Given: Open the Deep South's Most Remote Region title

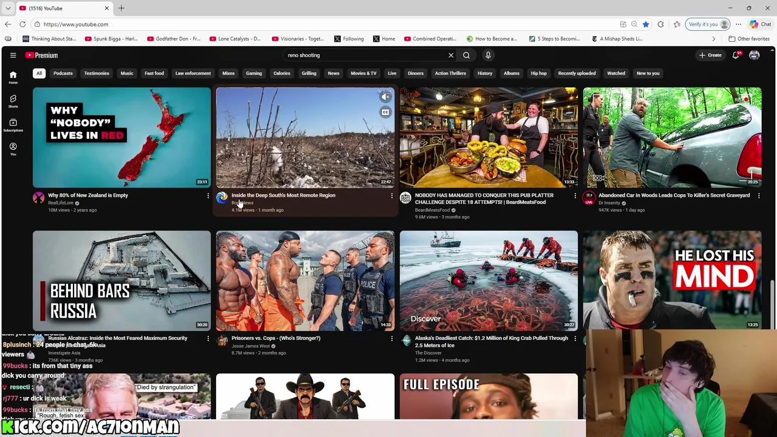Looking at the screenshot, I should pyautogui.click(x=283, y=195).
